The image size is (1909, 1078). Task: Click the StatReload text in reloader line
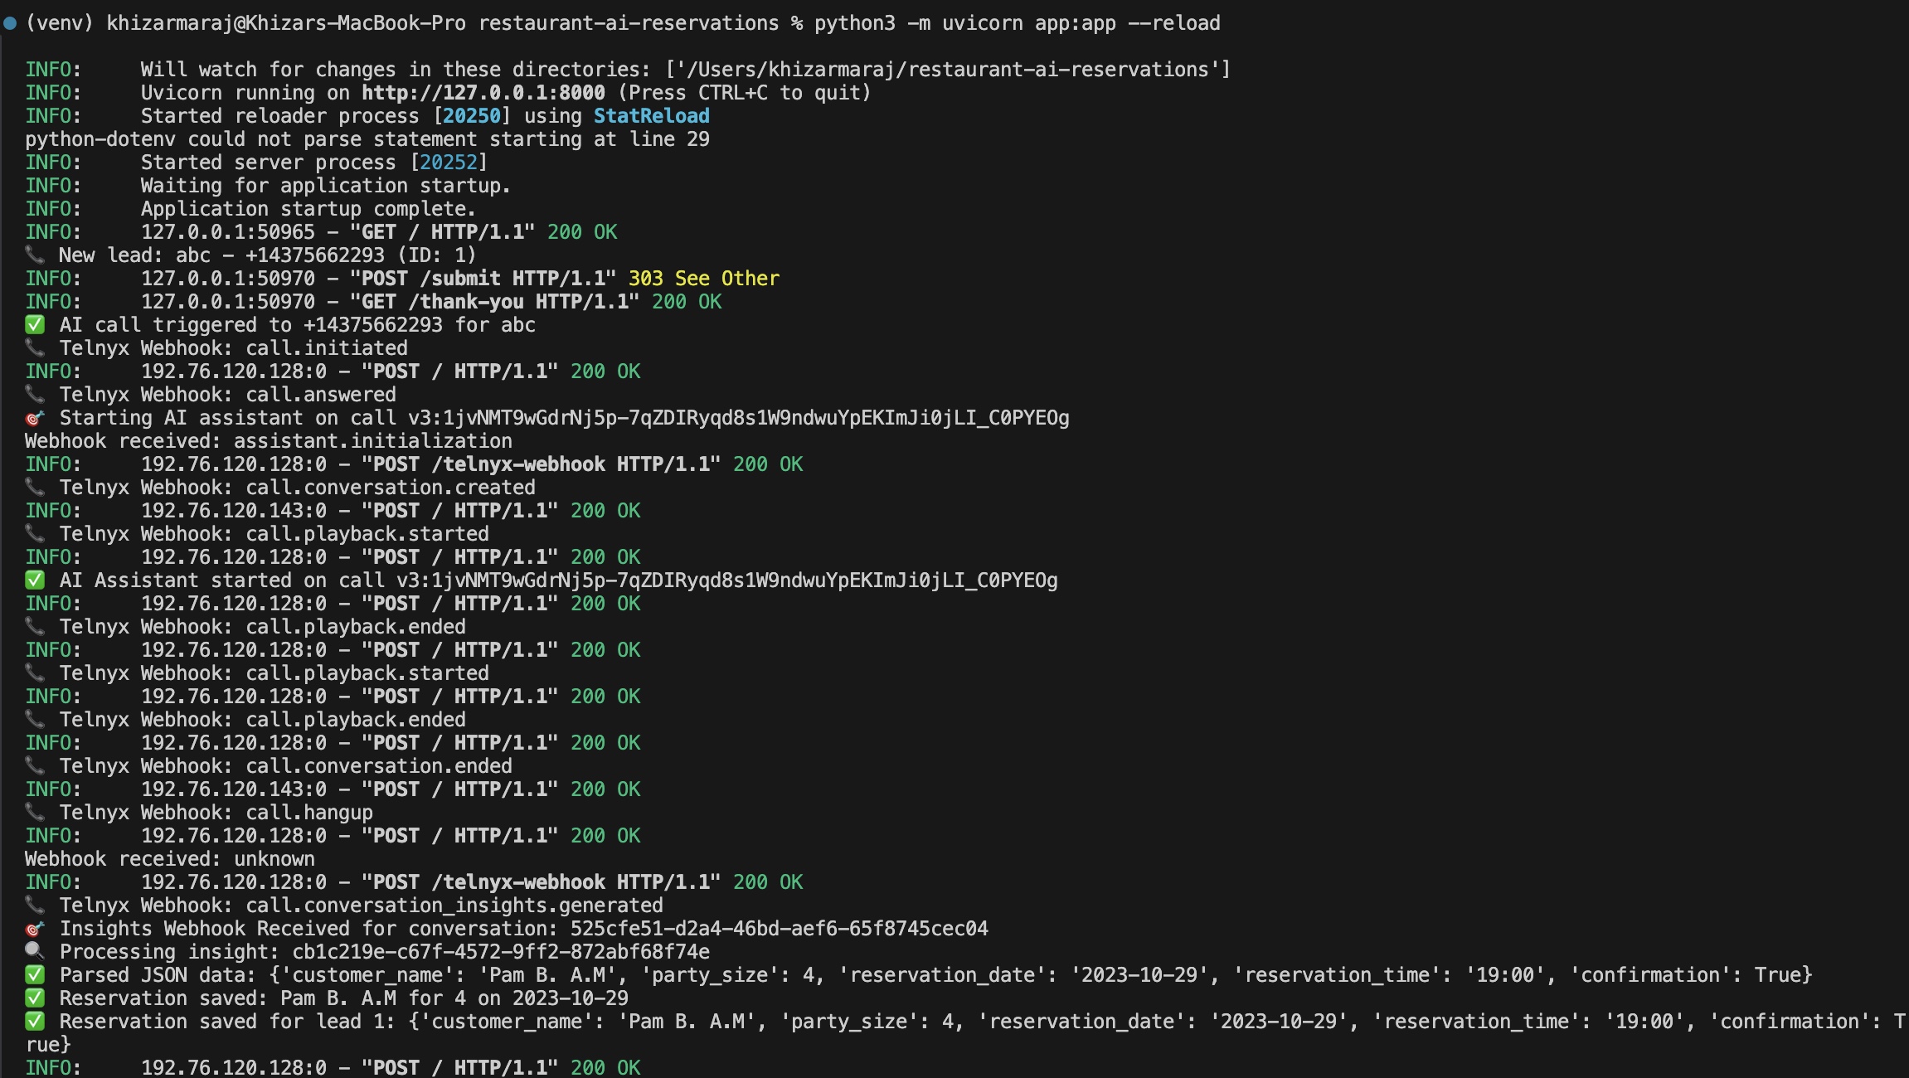[x=651, y=115]
